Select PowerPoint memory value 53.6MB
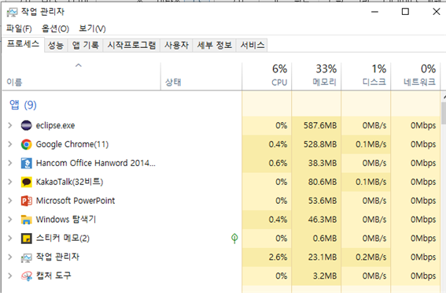The width and height of the screenshot is (446, 296). [323, 201]
